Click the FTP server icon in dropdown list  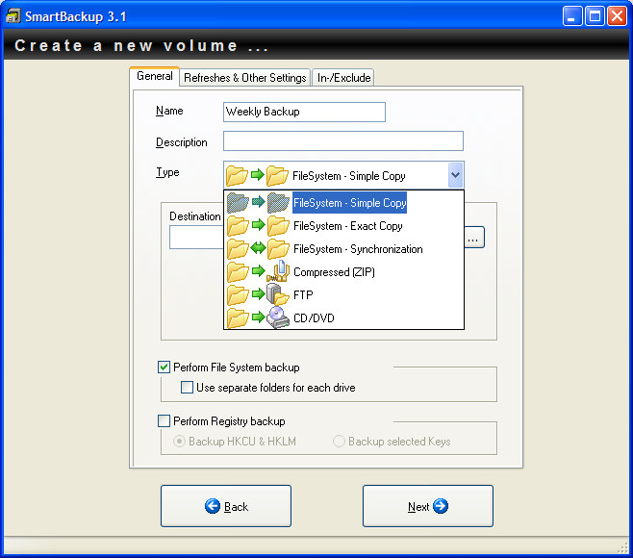(278, 294)
